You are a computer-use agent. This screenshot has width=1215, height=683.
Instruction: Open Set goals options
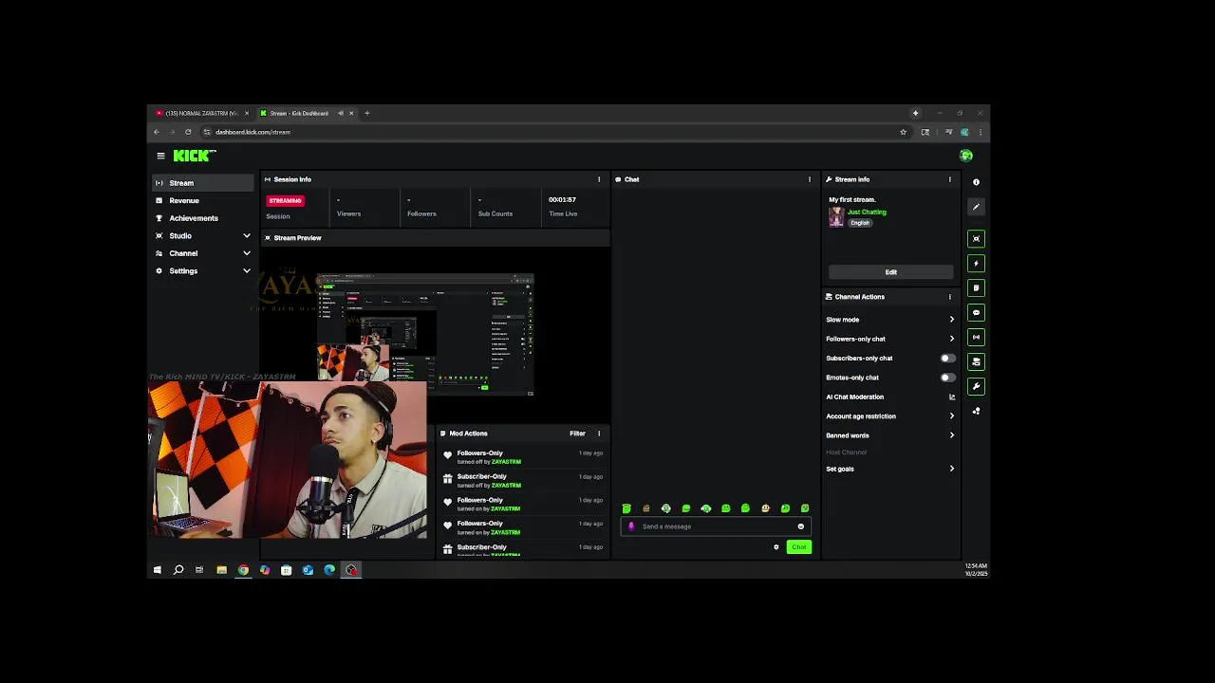890,469
